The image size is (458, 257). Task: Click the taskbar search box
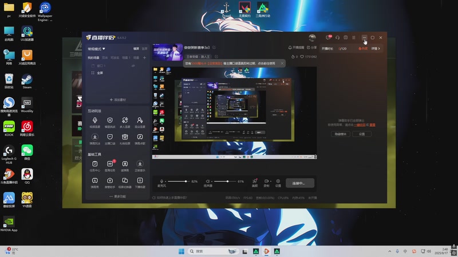212,251
